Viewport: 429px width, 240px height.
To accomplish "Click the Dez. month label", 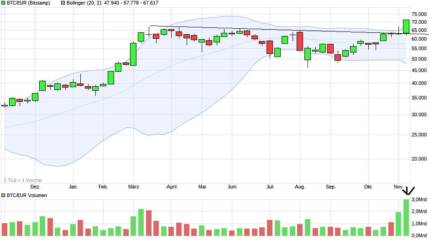I will 36,187.
